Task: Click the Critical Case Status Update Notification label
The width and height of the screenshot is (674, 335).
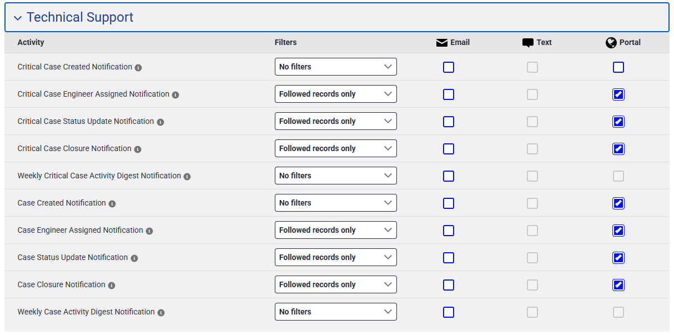Action: [86, 121]
